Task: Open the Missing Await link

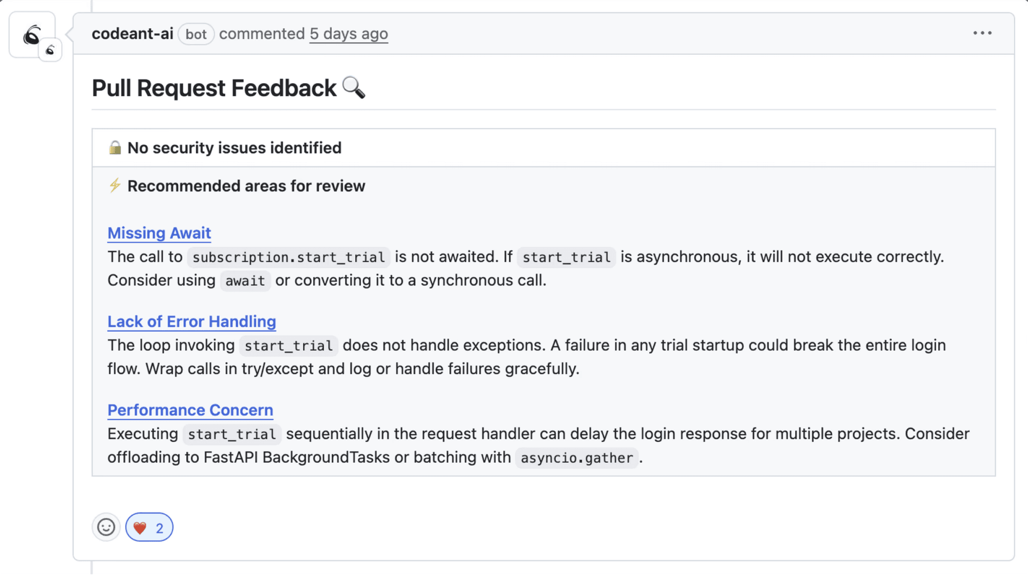Action: coord(159,233)
